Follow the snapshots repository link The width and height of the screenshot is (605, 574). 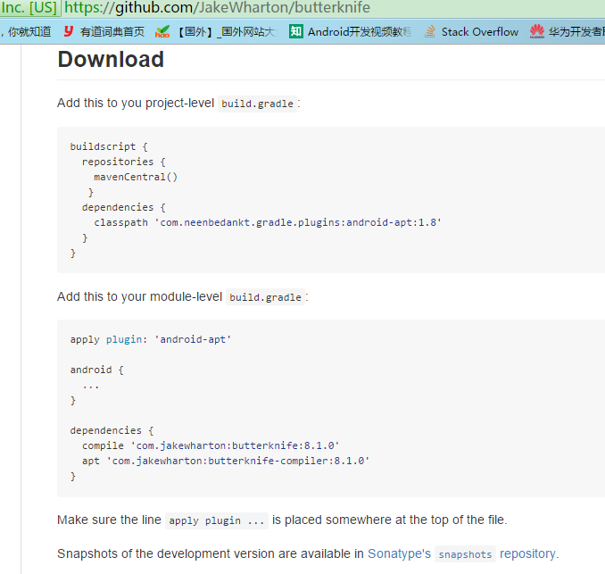click(x=528, y=553)
